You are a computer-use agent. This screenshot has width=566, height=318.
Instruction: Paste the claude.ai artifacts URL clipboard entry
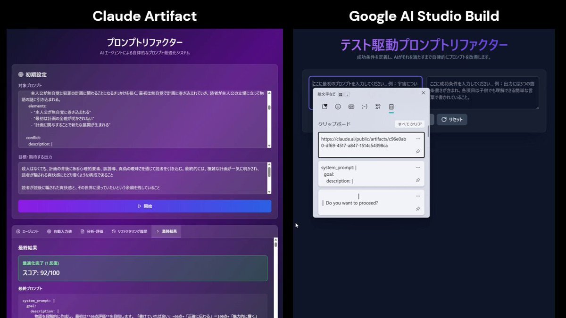[371, 145]
